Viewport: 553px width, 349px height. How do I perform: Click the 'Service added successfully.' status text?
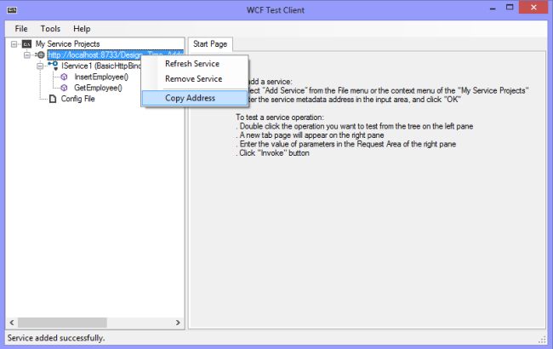[56, 338]
